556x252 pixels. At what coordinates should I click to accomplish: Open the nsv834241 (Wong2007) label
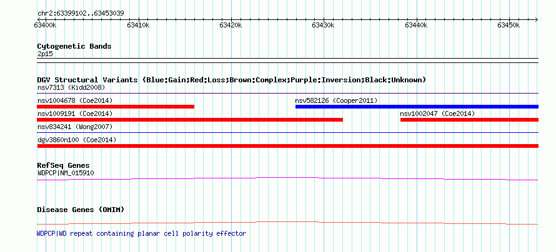[x=75, y=127]
